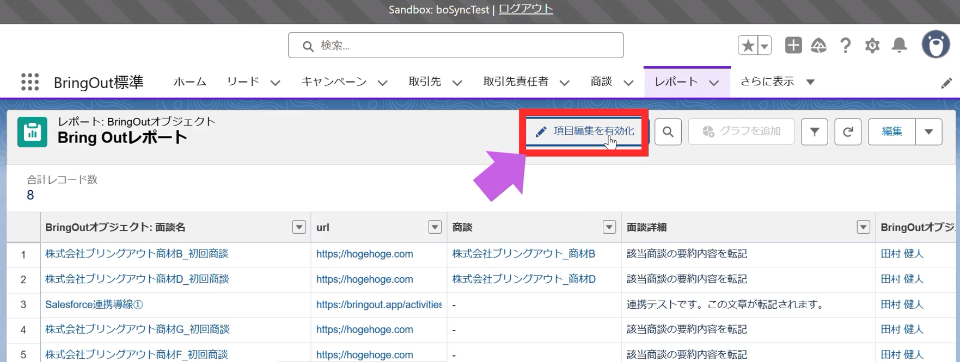Screen dimensions: 960x362
Task: Open the Salesforce連携導線① record
Action: click(94, 304)
